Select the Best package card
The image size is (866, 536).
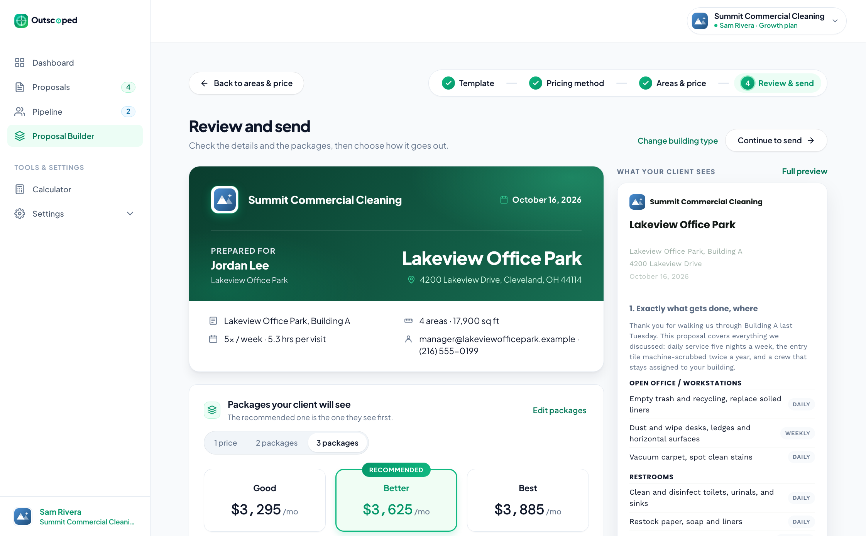click(528, 500)
